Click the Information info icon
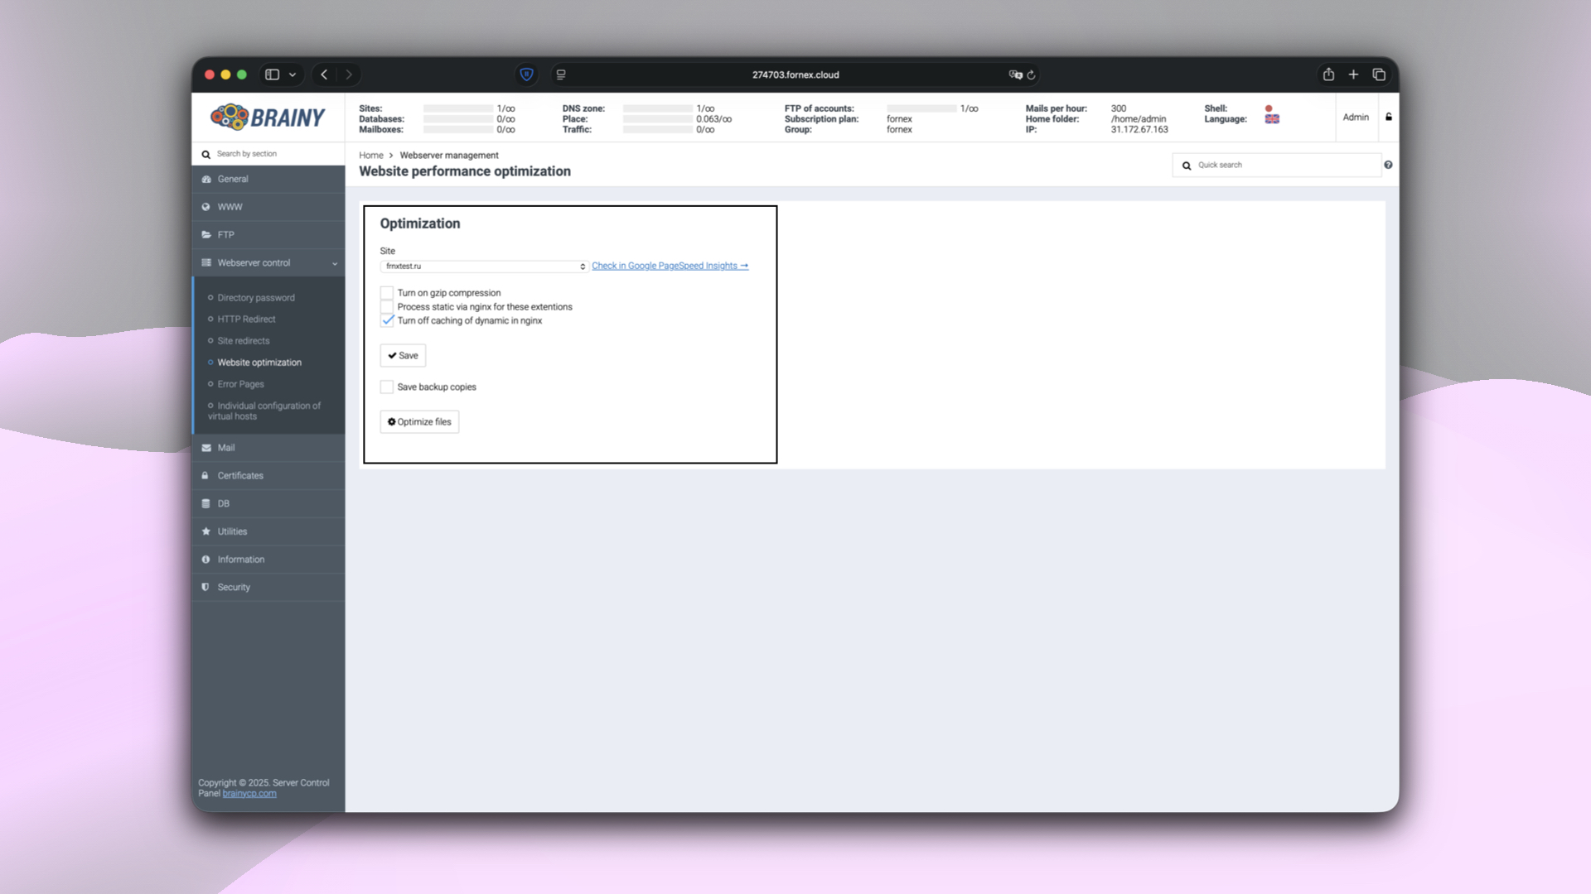This screenshot has width=1591, height=894. click(x=206, y=559)
